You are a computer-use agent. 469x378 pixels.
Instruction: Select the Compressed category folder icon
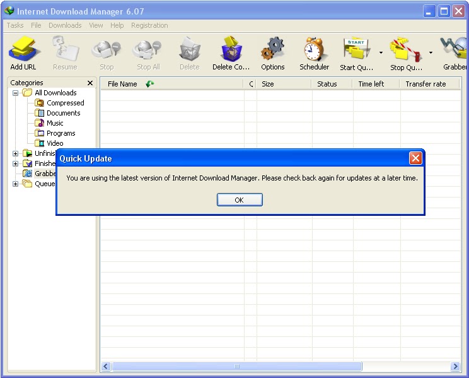tap(39, 103)
